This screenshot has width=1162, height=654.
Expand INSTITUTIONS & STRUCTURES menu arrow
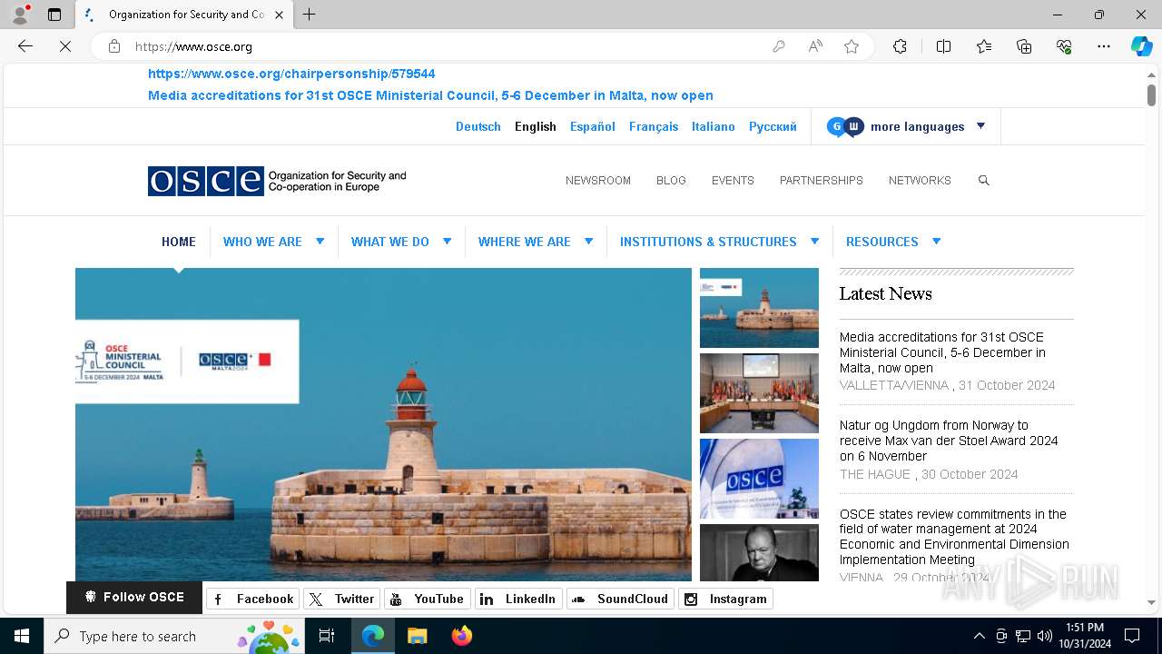click(x=814, y=242)
